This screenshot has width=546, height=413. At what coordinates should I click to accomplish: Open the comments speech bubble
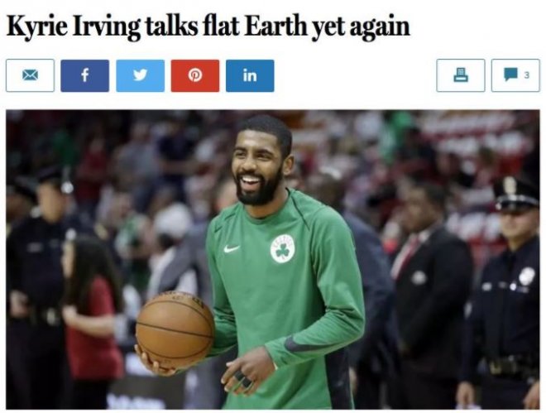(510, 74)
